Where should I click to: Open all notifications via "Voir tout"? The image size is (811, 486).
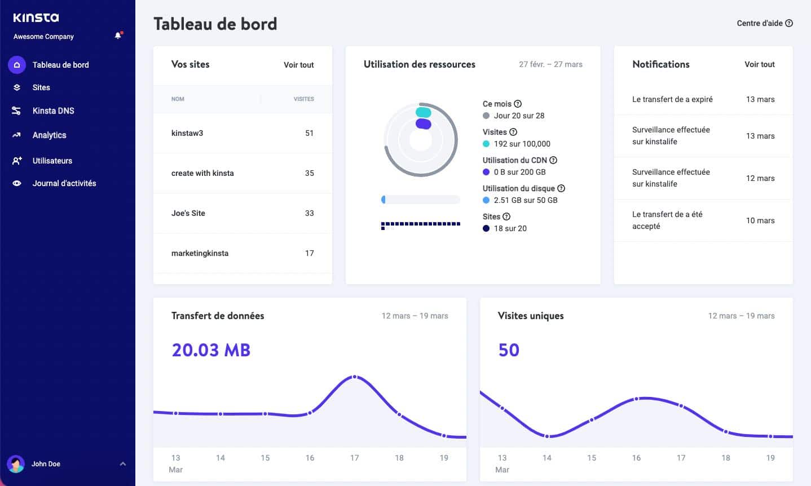tap(760, 64)
